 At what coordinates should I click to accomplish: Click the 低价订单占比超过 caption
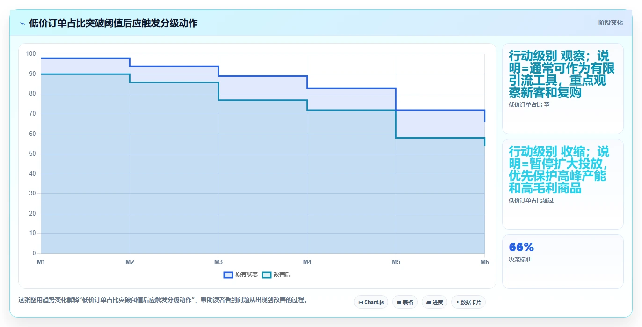click(x=531, y=201)
